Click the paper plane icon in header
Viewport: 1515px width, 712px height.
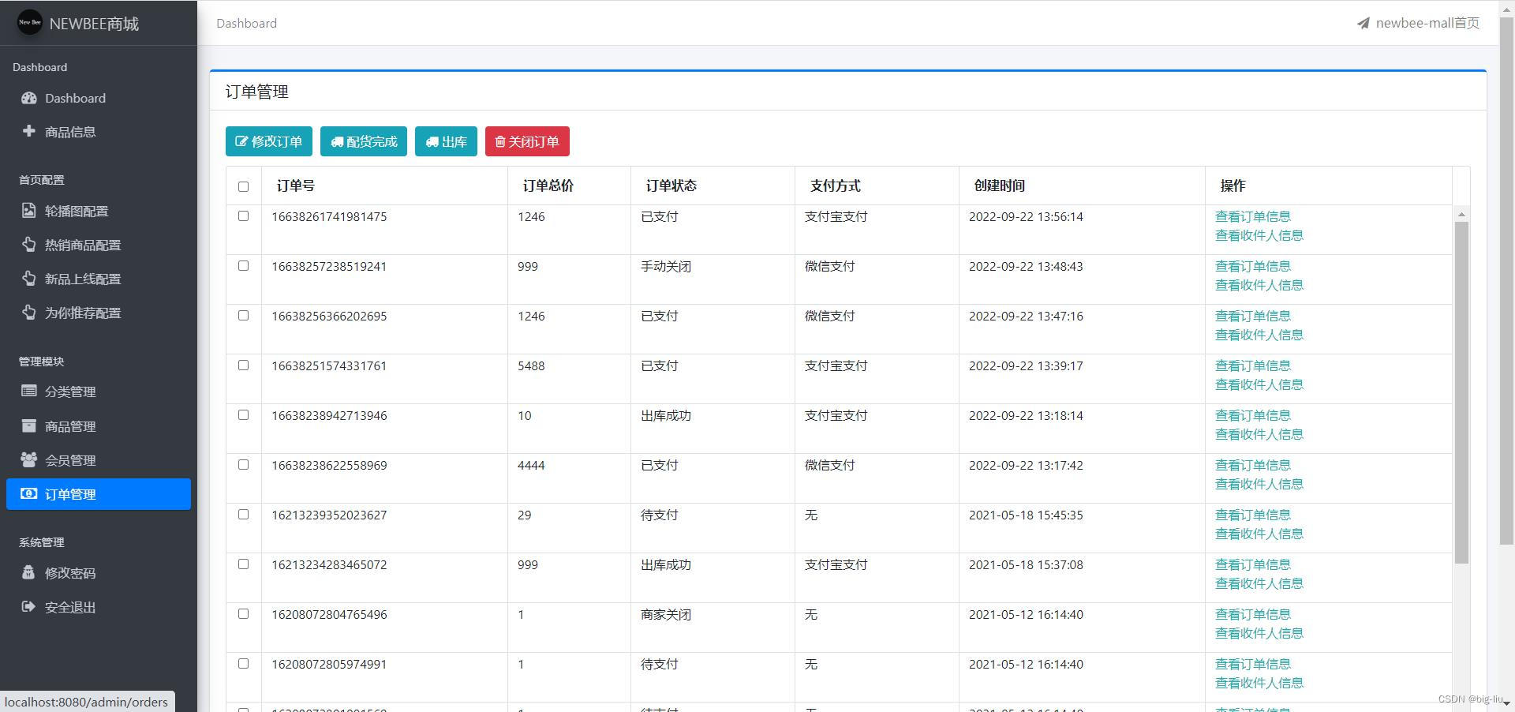[1363, 24]
